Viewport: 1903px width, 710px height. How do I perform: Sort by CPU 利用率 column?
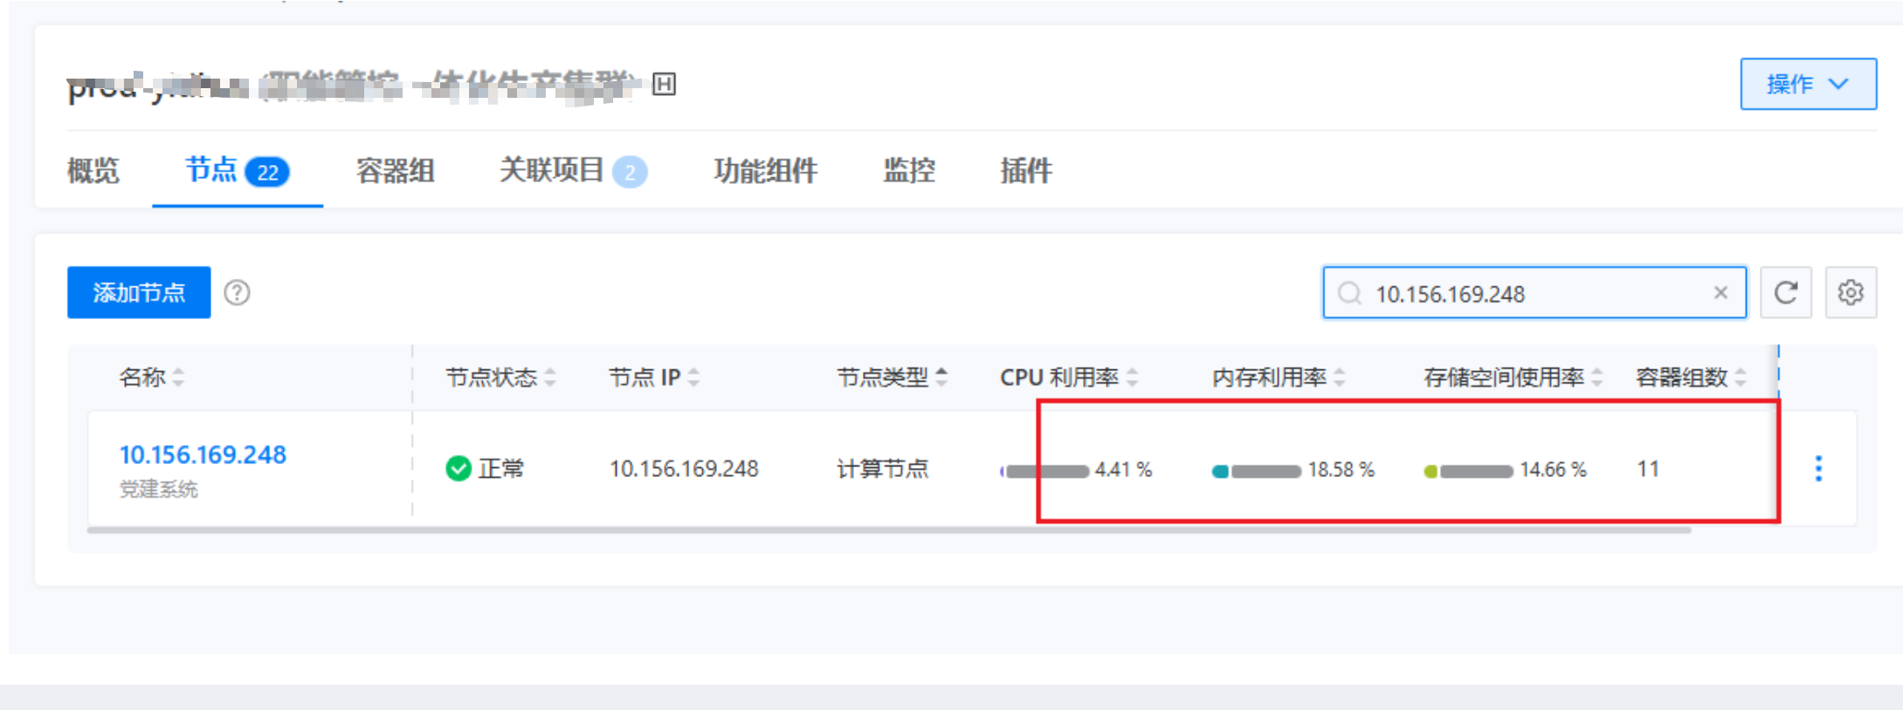1069,377
